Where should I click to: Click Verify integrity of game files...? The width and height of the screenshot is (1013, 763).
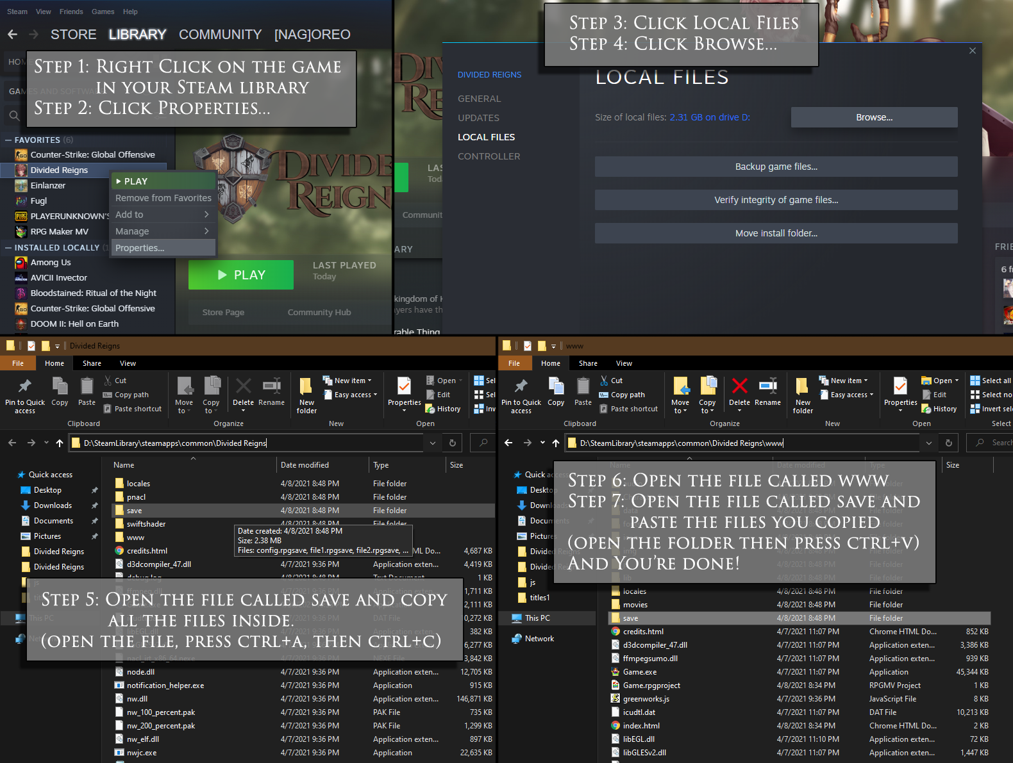point(776,200)
